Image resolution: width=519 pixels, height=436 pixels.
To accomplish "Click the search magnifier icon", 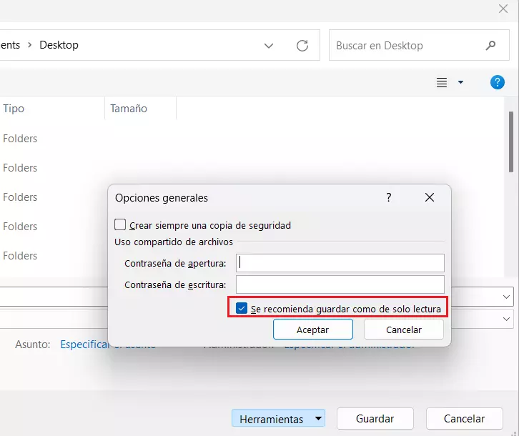I will [490, 45].
